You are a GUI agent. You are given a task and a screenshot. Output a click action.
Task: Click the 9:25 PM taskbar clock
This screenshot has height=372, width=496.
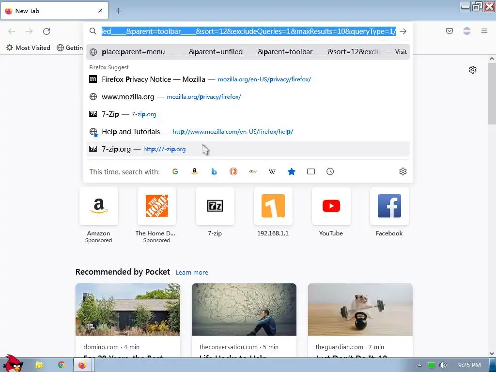tap(469, 365)
